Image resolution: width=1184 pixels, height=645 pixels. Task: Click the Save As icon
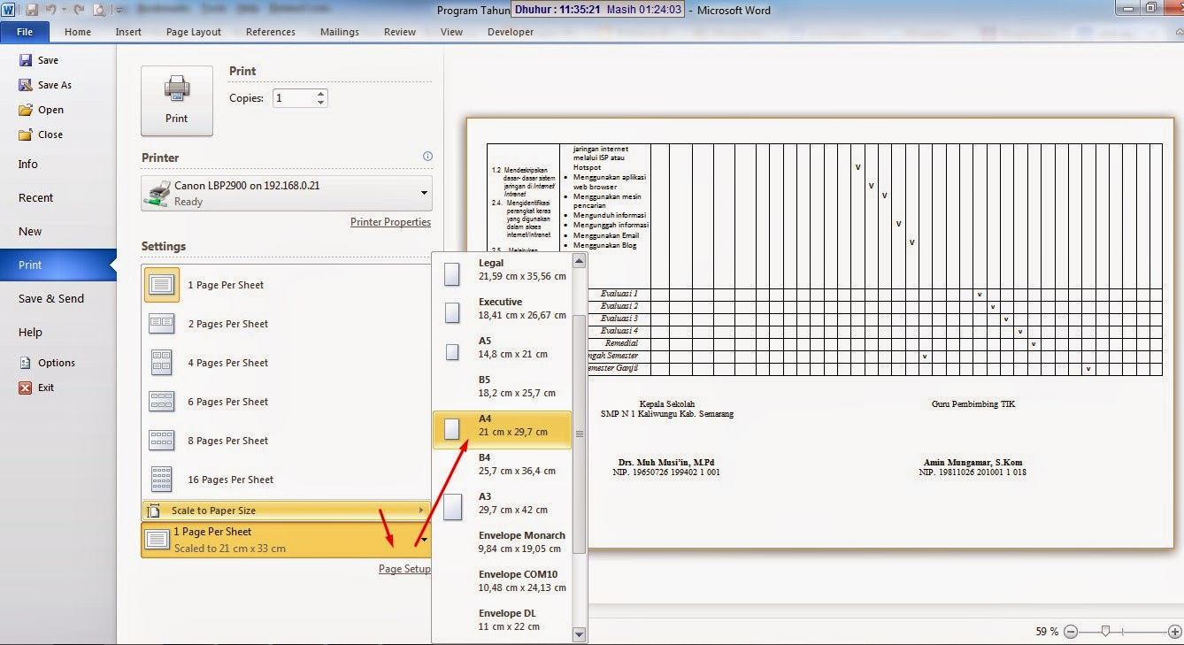pyautogui.click(x=26, y=85)
